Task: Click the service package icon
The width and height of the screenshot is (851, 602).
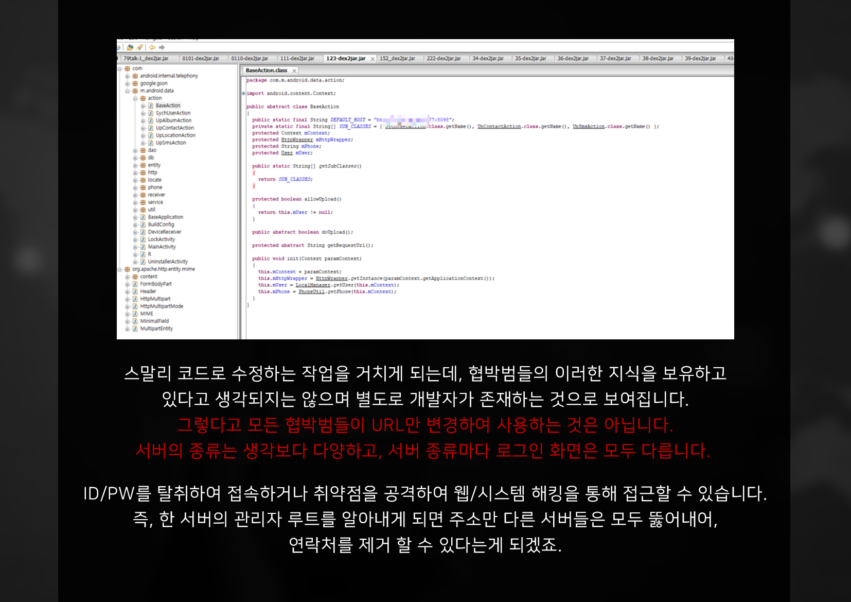Action: (143, 202)
